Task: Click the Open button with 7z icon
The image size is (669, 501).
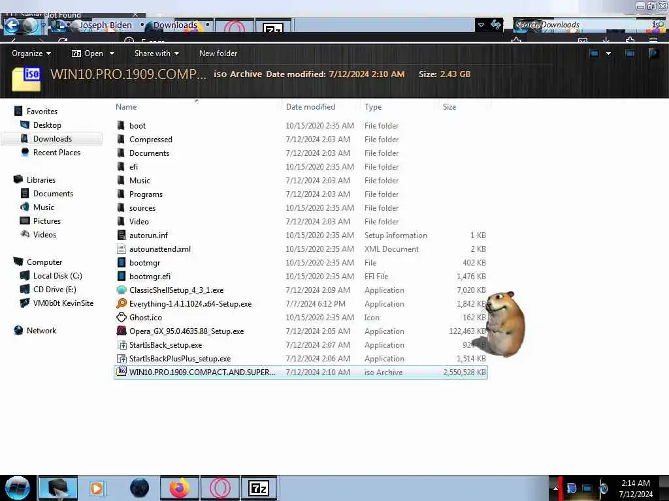Action: (88, 53)
